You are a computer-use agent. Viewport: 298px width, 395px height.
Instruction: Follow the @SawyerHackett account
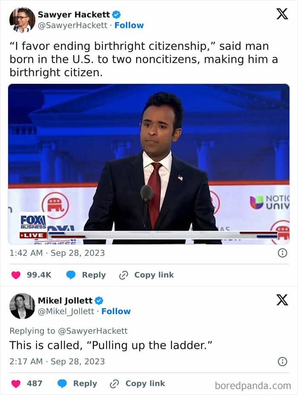coord(129,25)
